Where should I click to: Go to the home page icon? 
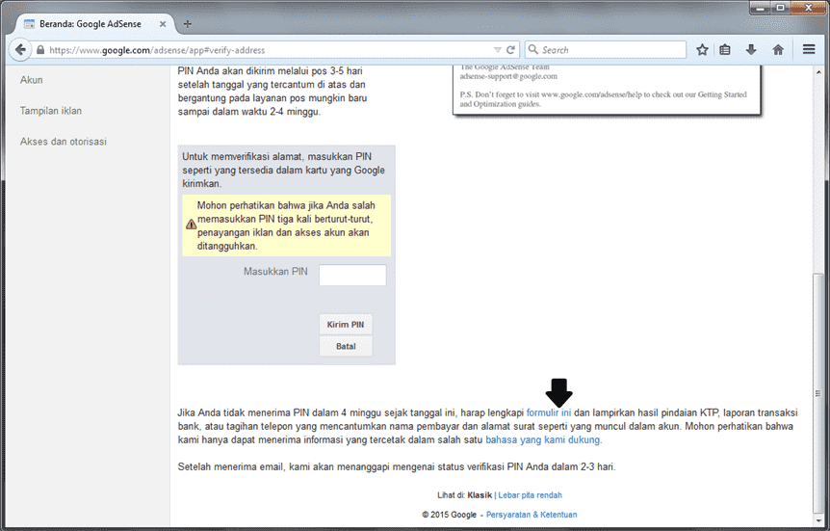tap(778, 50)
